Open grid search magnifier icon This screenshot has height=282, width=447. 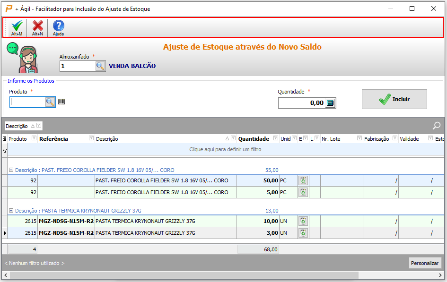tap(437, 126)
